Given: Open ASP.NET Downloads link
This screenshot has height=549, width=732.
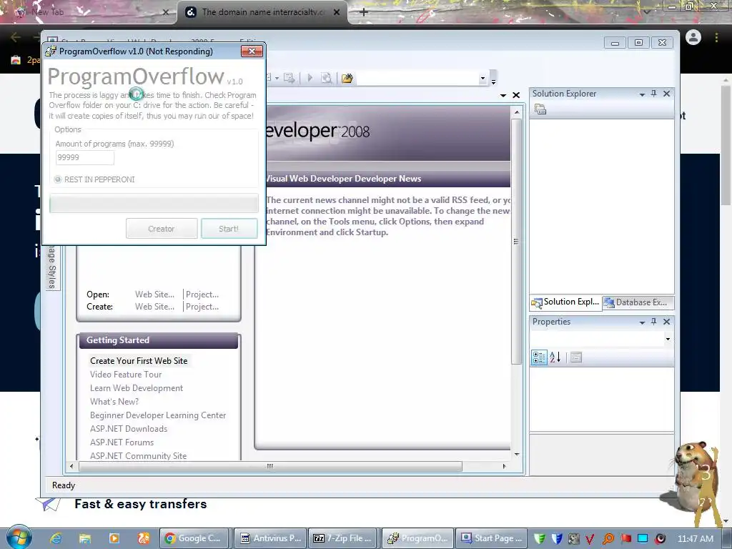Looking at the screenshot, I should 129,429.
